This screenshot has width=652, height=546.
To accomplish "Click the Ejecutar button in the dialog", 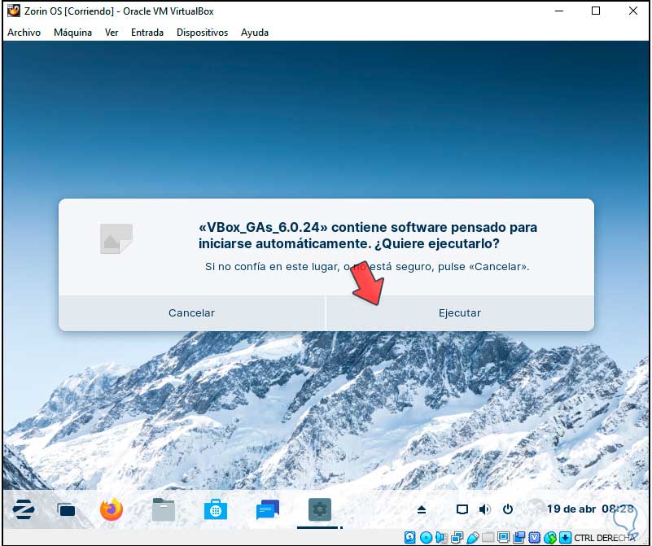I will pos(459,313).
